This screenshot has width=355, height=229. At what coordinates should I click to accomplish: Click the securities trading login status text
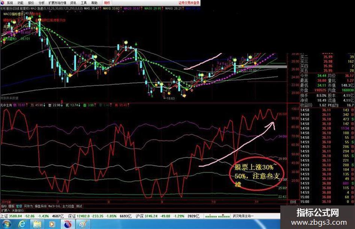point(189,3)
